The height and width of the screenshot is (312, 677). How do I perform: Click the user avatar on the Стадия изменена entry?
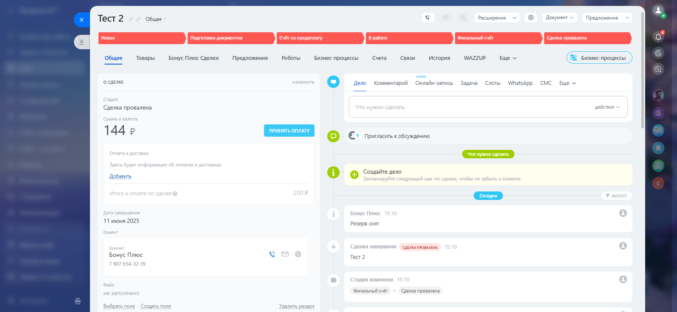click(x=623, y=279)
